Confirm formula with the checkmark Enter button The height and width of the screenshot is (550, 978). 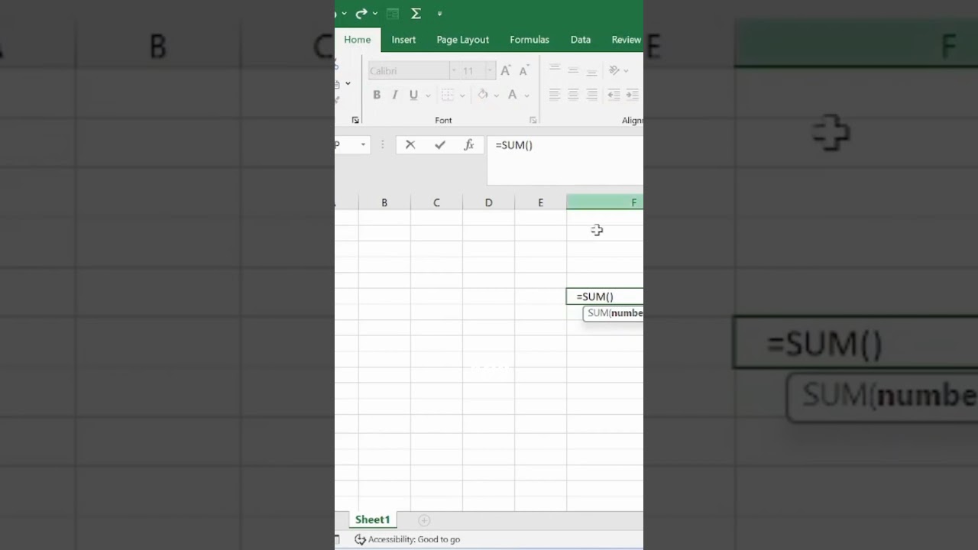[x=439, y=144]
